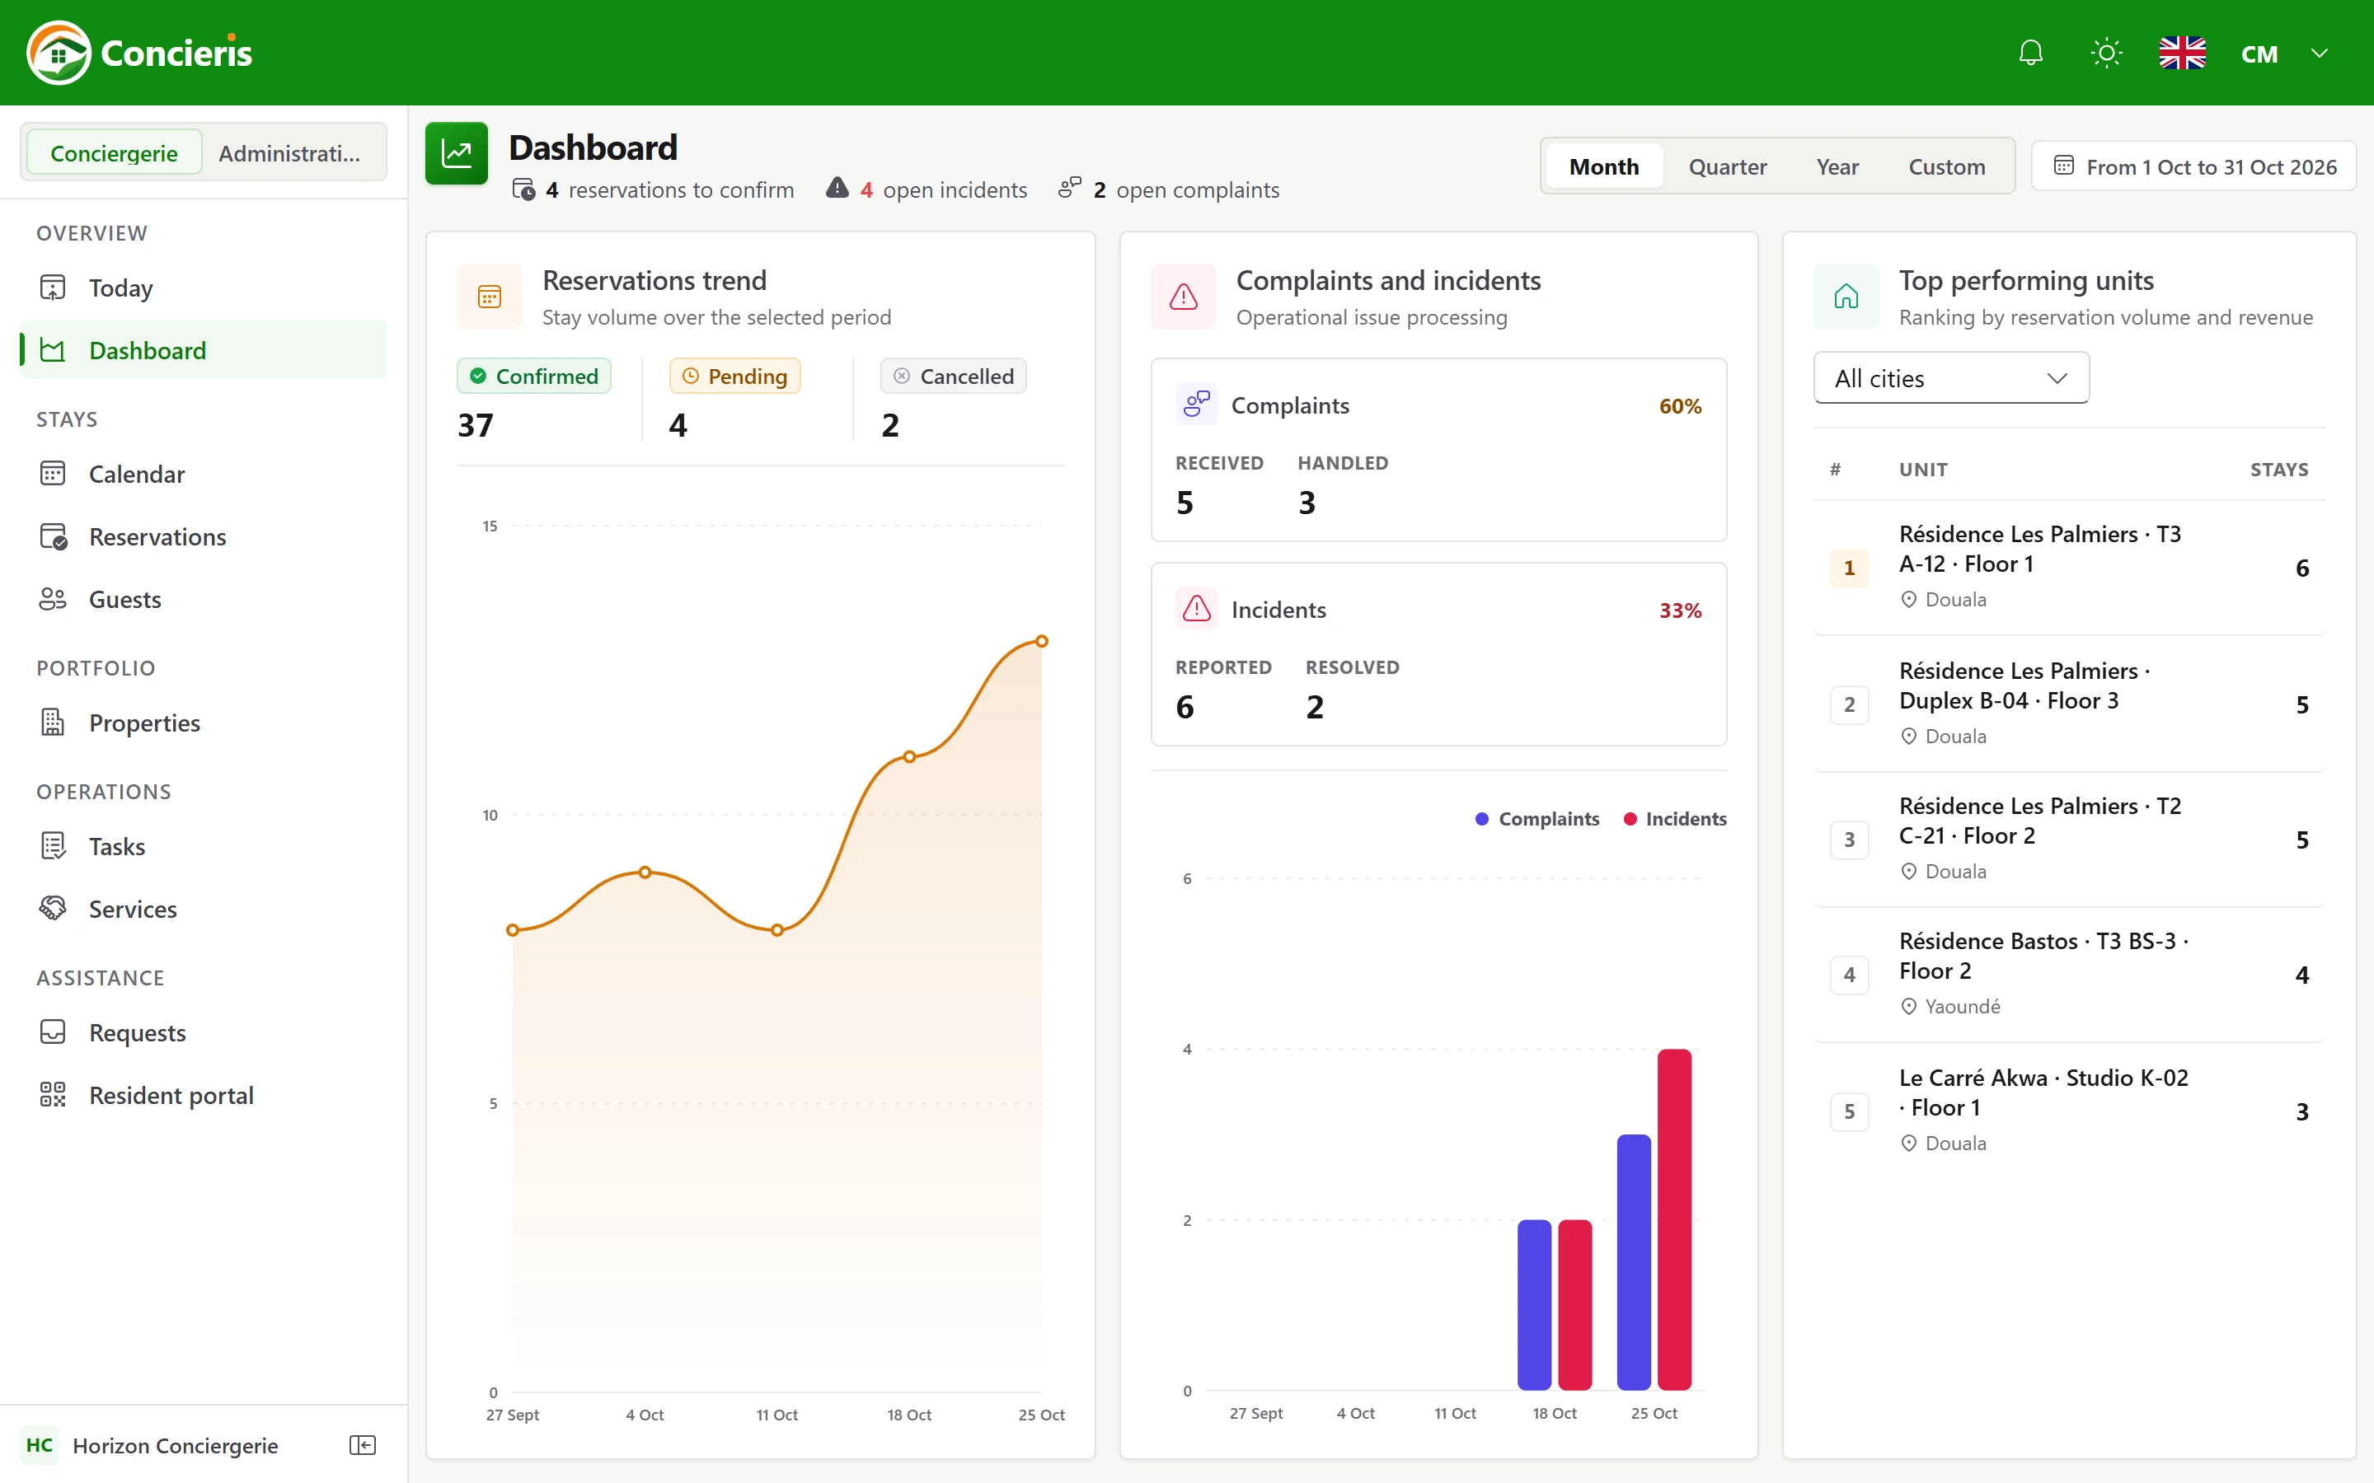Viewport: 2374px width, 1483px height.
Task: Click 4 reservations to confirm link
Action: coord(654,189)
